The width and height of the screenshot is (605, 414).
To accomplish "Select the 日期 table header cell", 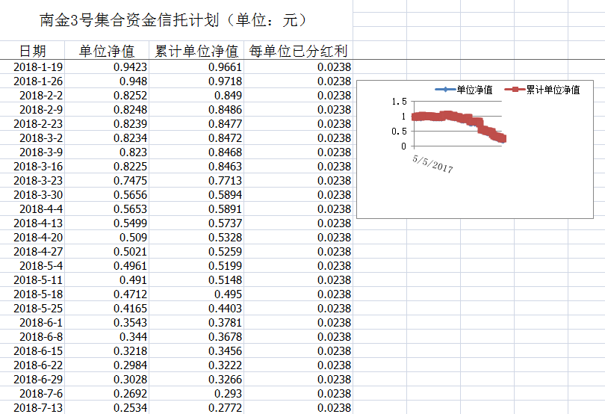I will tap(32, 51).
